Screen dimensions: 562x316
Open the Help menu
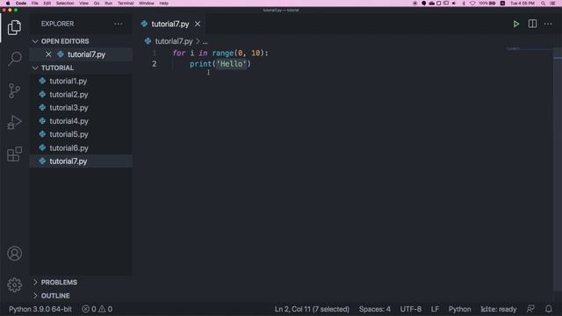(x=164, y=4)
